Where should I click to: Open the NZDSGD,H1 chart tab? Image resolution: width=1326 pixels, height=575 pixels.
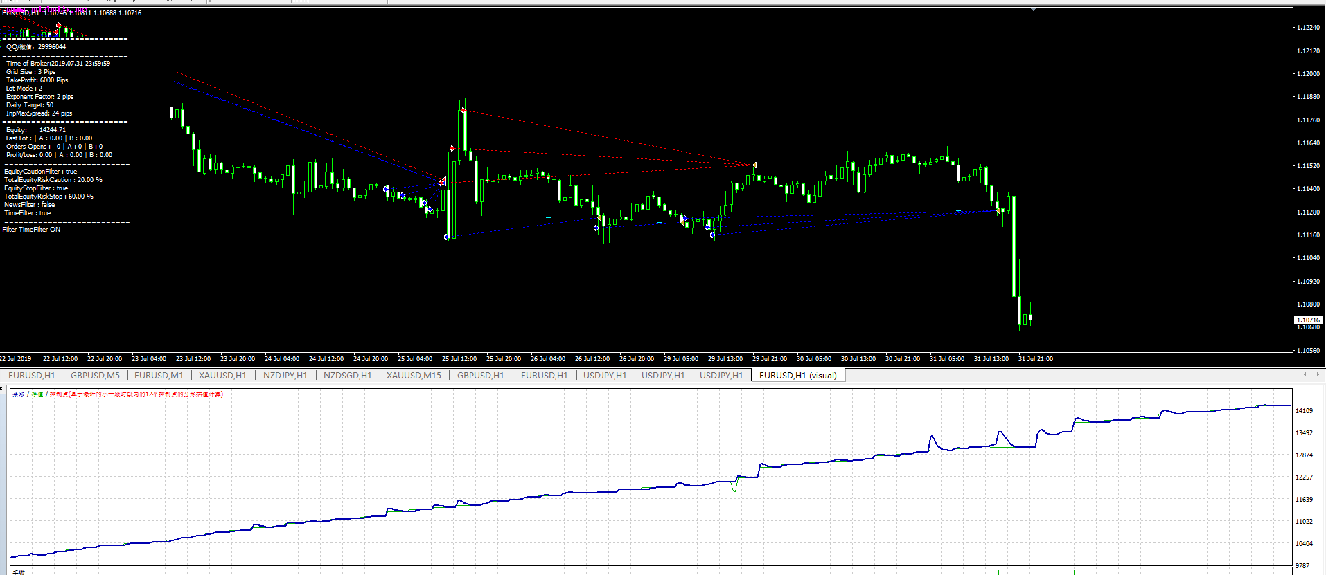click(x=347, y=376)
